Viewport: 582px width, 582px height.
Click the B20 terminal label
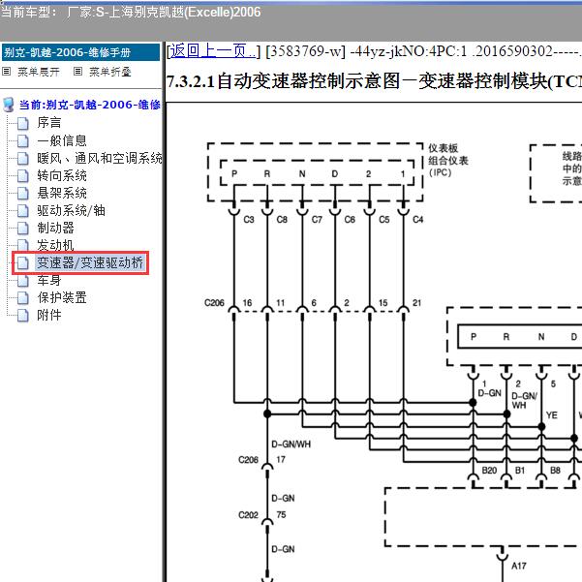coord(489,471)
